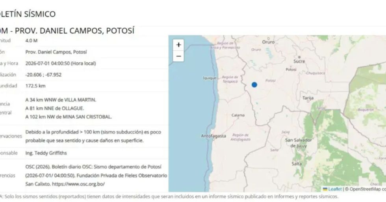386x202 pixels.
Task: Click the observation text about profundidad > 100 km
Action: point(93,136)
